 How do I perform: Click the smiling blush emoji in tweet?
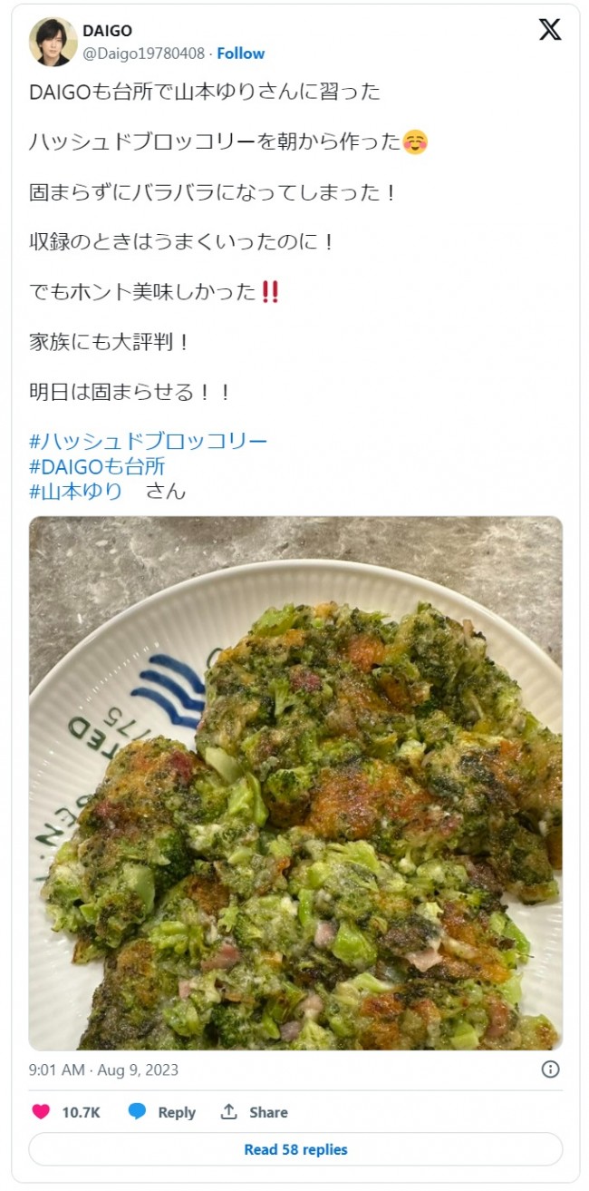pyautogui.click(x=415, y=142)
